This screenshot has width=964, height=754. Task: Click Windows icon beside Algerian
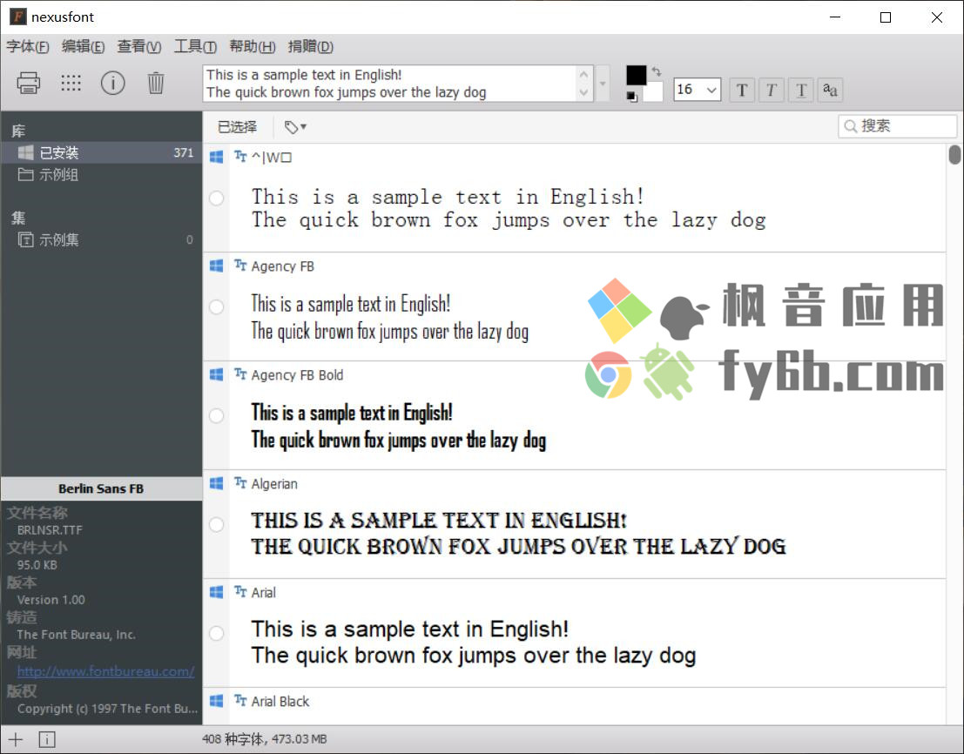[217, 483]
